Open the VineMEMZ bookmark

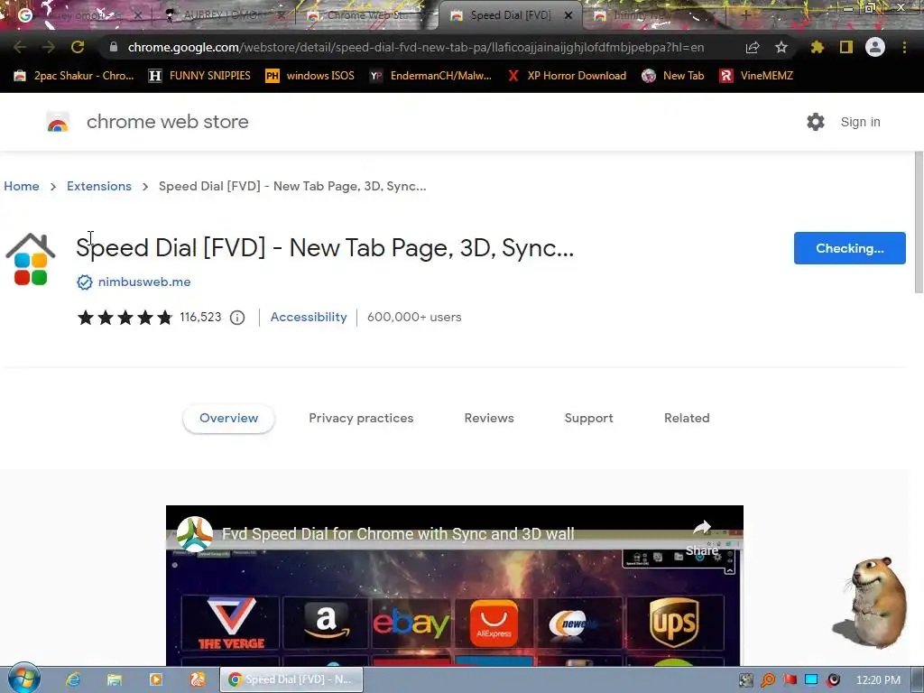click(757, 76)
